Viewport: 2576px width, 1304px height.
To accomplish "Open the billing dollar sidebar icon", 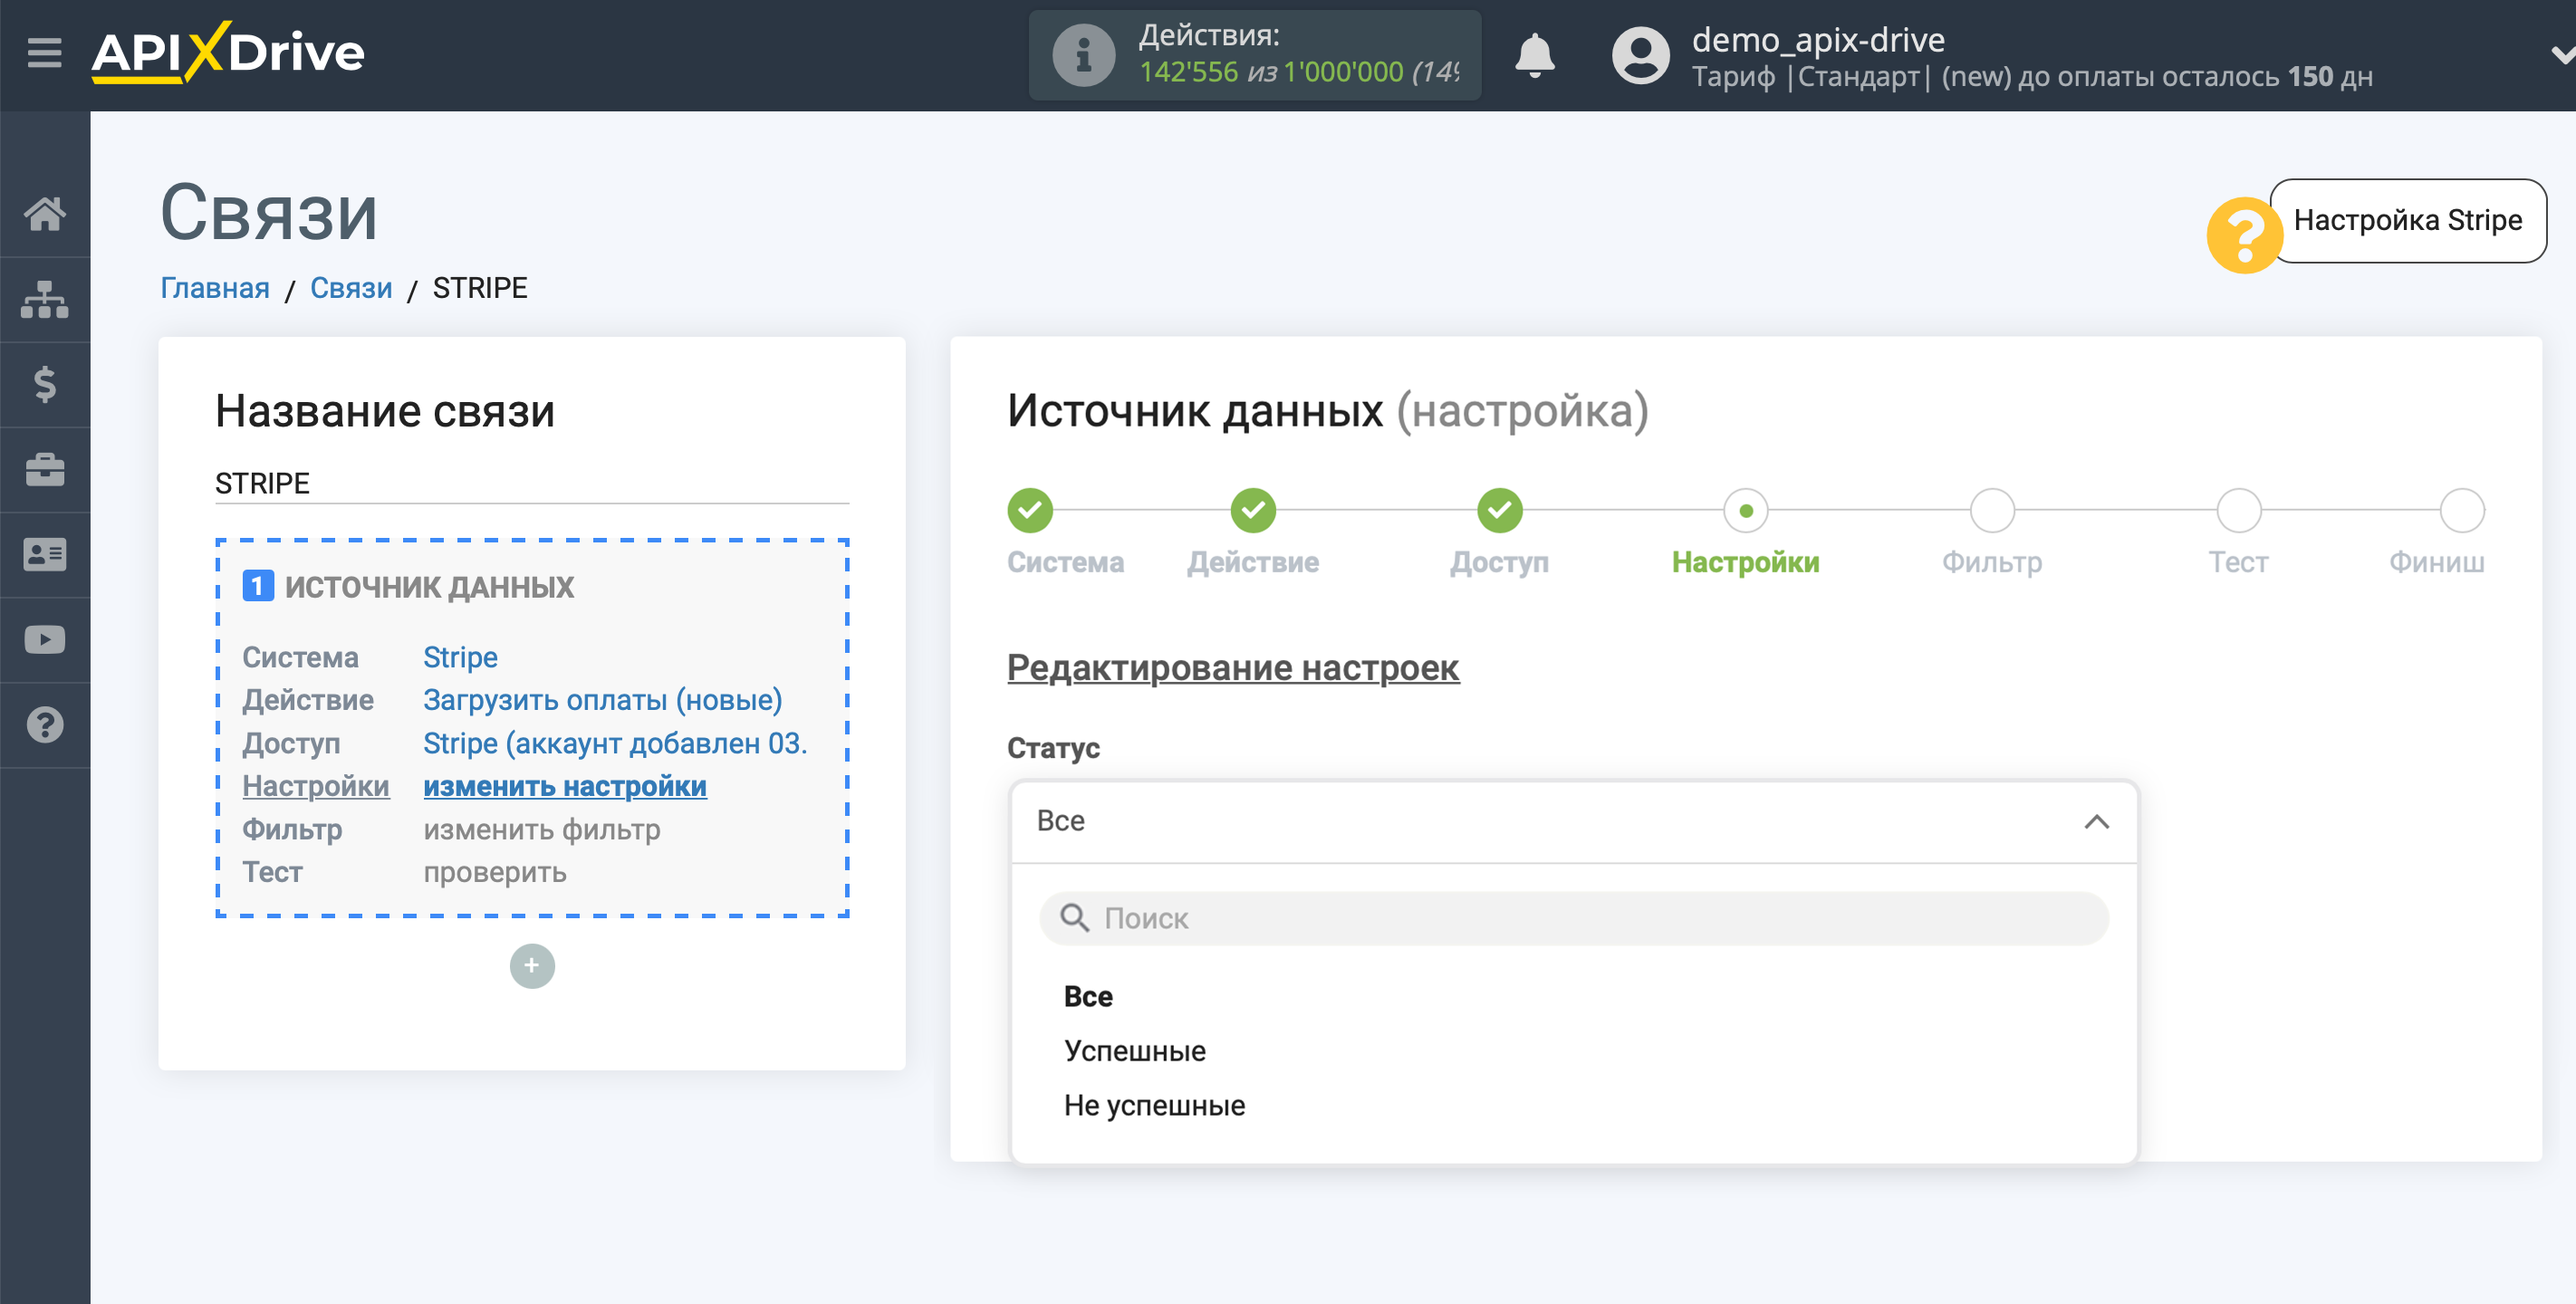I will (x=45, y=384).
